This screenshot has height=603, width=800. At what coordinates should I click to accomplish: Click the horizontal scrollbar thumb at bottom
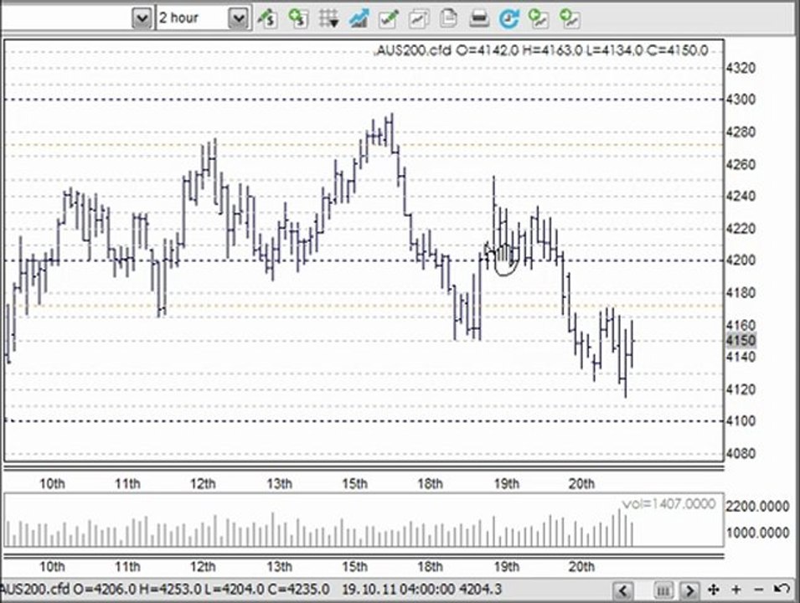663,590
